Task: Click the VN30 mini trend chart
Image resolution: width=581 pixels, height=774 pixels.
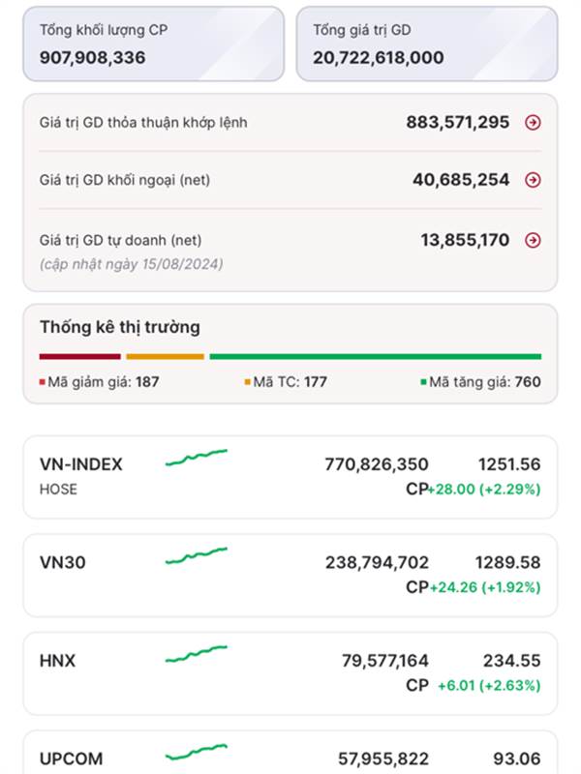Action: click(x=197, y=555)
